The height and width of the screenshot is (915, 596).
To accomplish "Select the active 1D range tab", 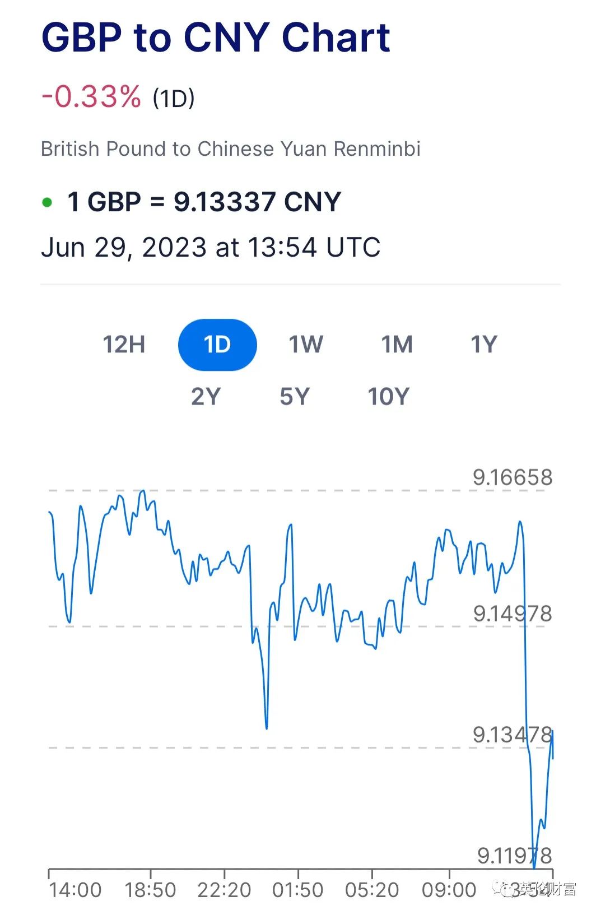I will pos(217,345).
